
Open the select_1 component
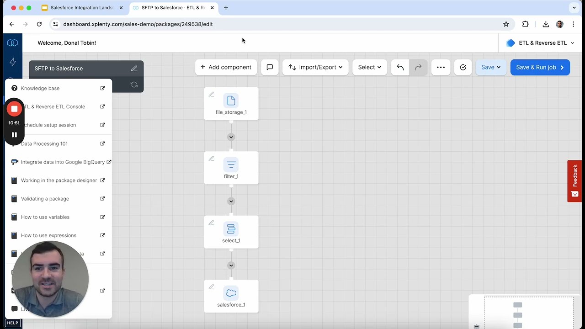coord(231,232)
